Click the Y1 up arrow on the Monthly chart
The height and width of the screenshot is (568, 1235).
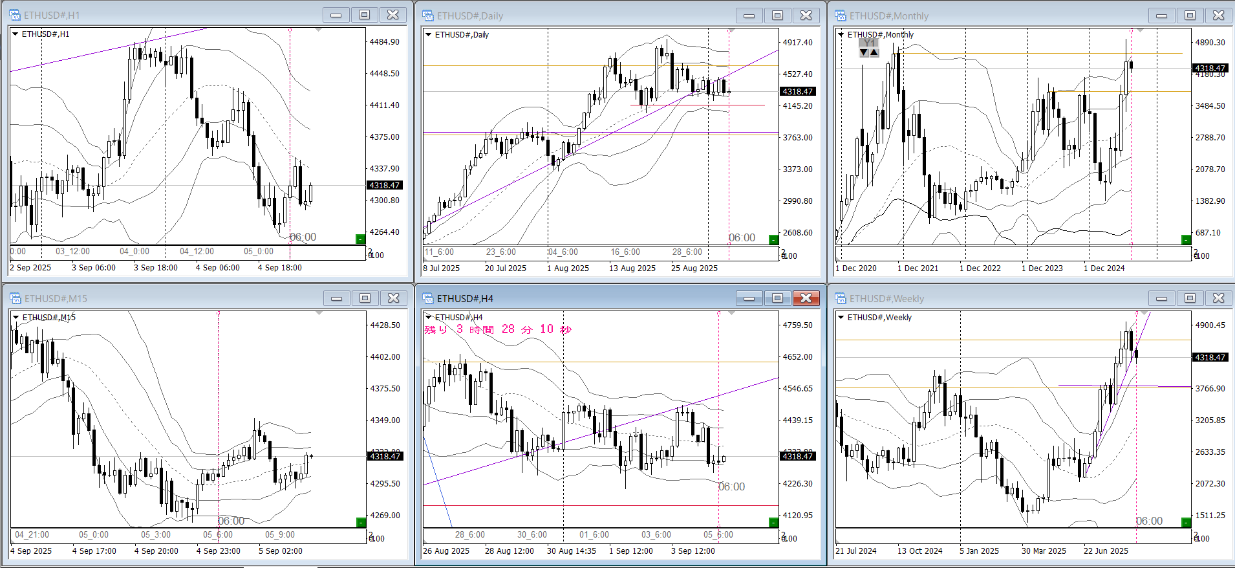click(x=874, y=53)
